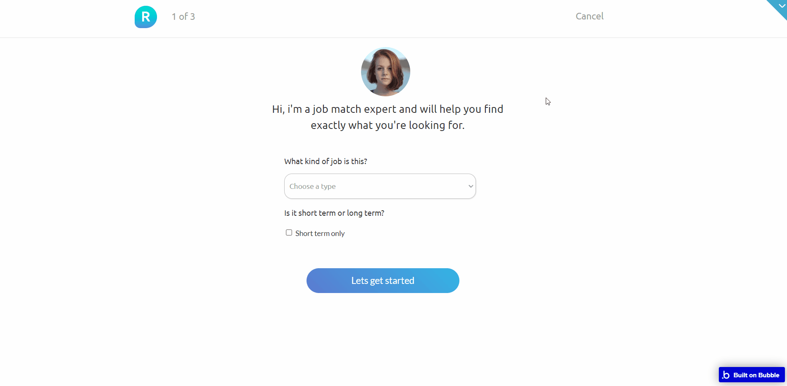Click the 'Is it short term or long term?' label
Viewport: 787px width, 386px height.
[x=334, y=213]
